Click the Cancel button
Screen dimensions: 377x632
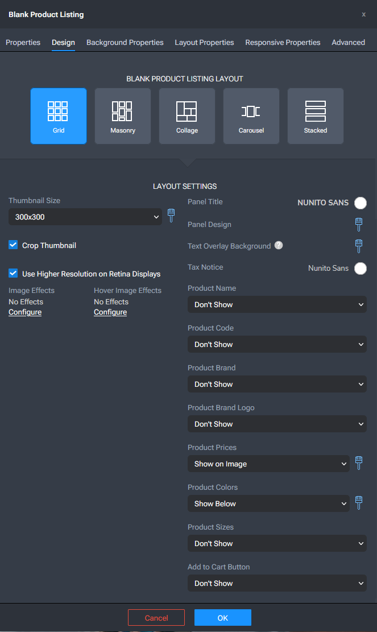[156, 617]
